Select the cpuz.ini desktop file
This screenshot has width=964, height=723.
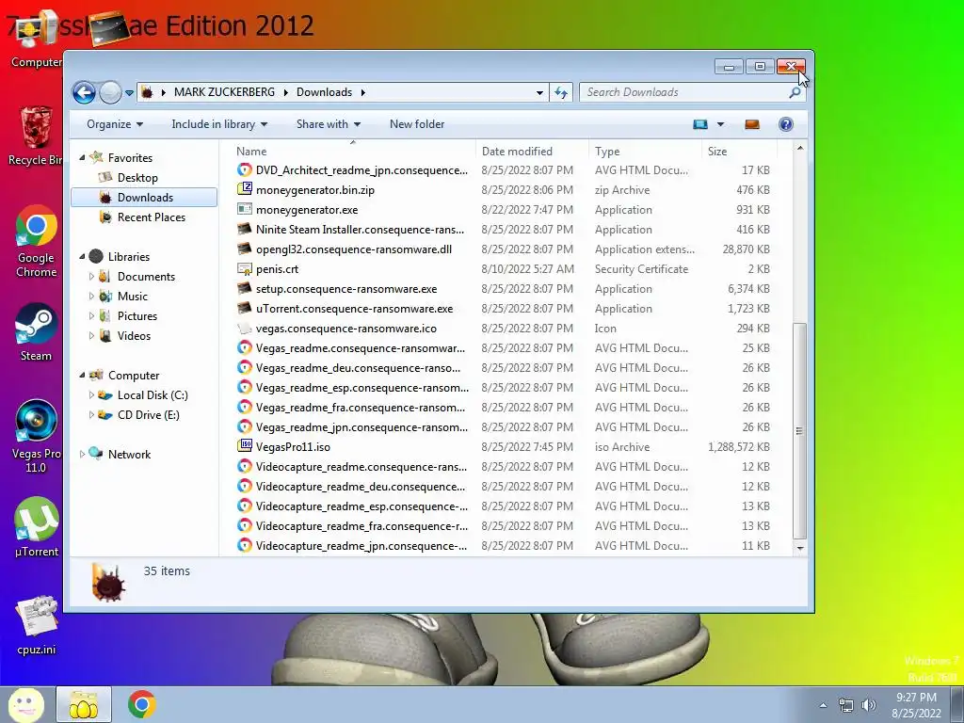pyautogui.click(x=37, y=625)
